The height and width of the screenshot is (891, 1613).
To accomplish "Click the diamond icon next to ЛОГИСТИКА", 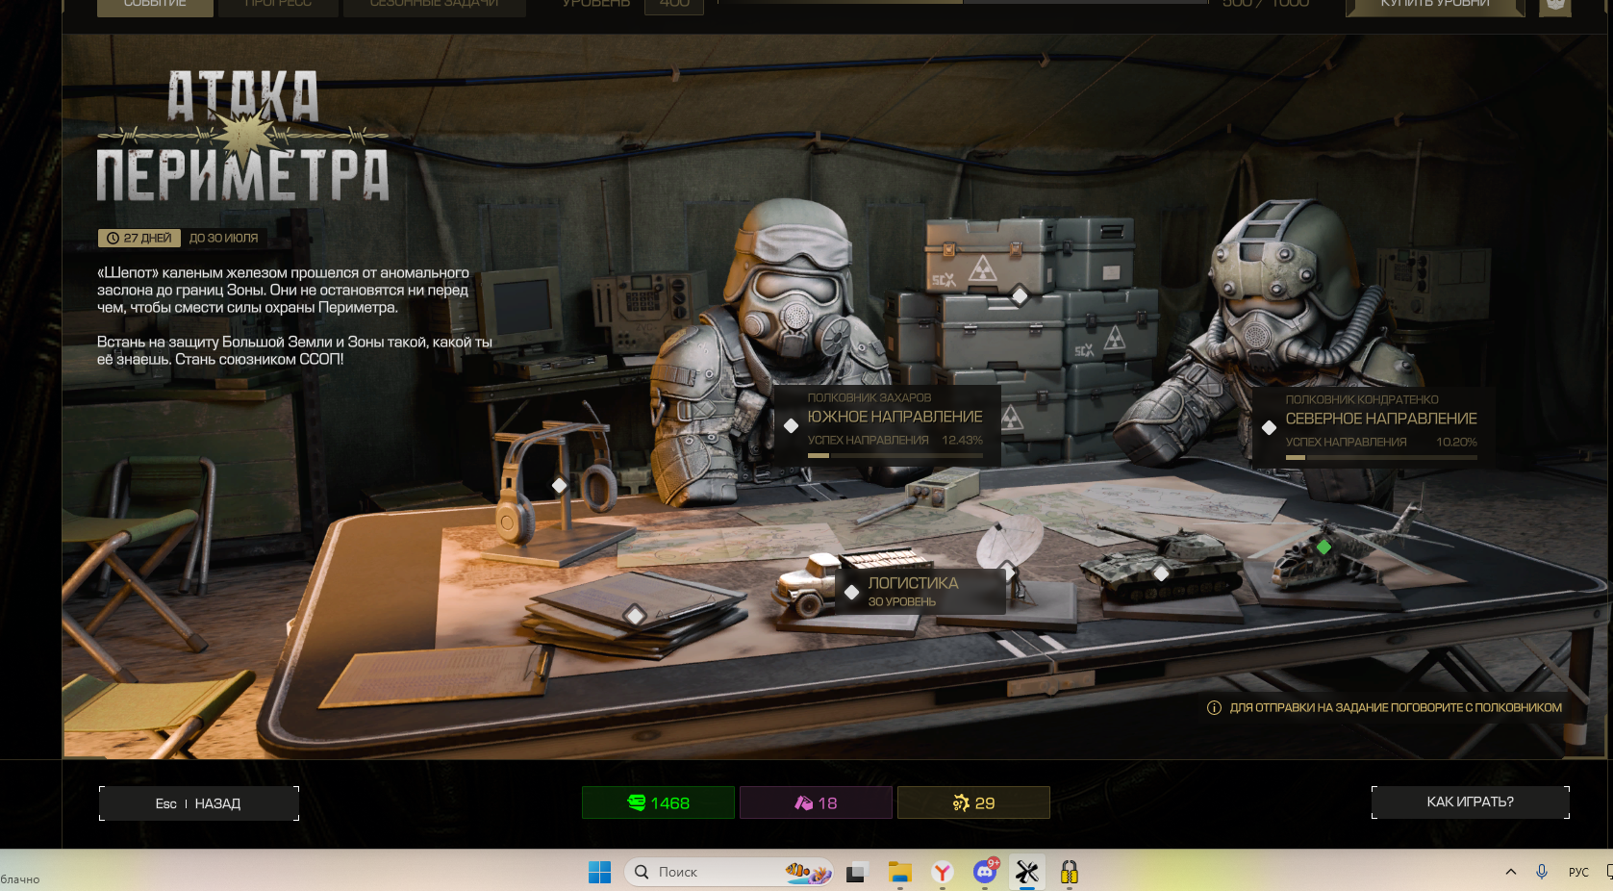I will pos(851,592).
